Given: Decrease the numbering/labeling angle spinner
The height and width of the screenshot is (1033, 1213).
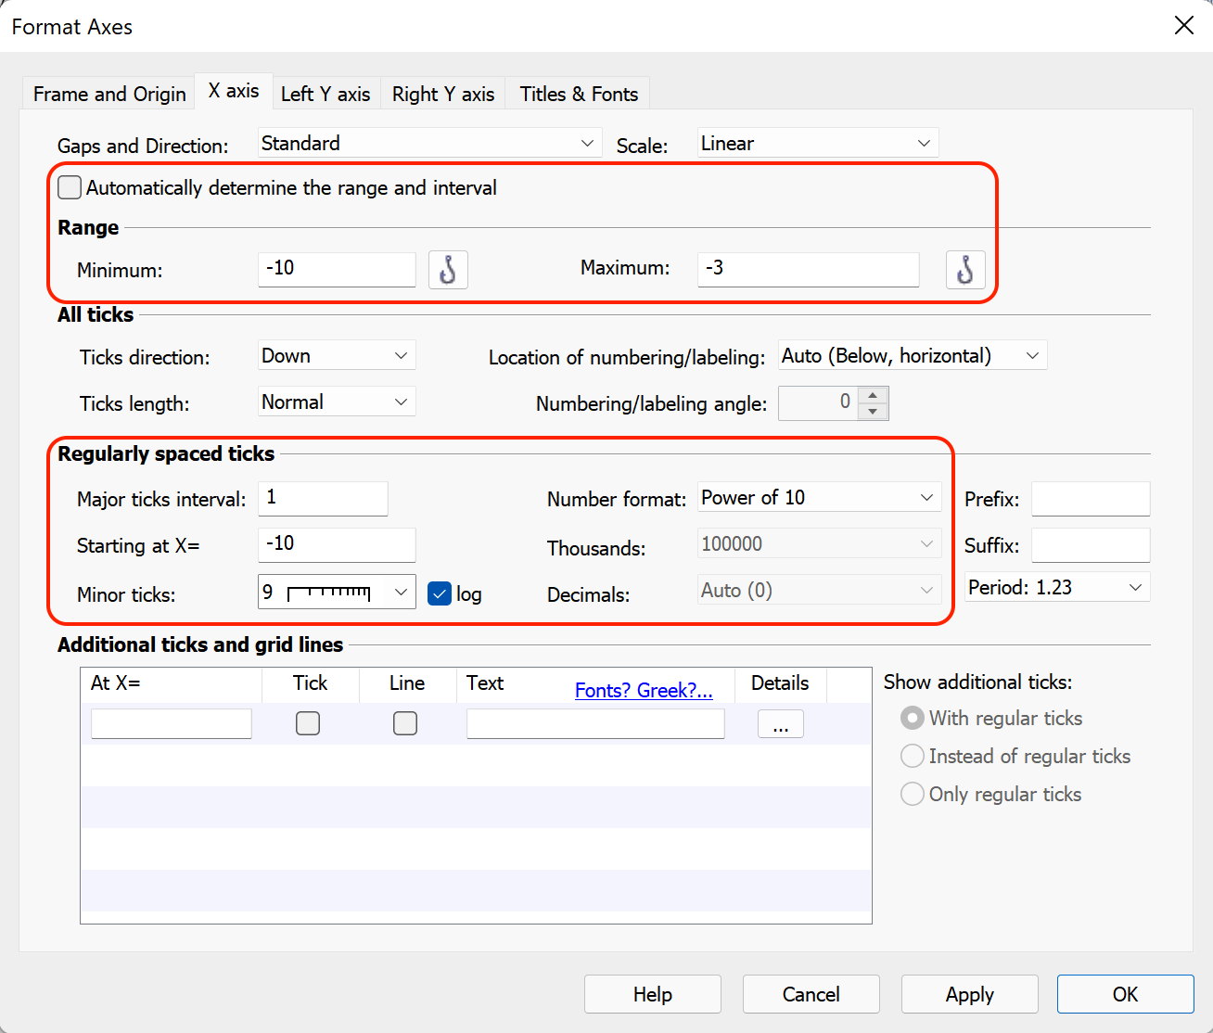Looking at the screenshot, I should [x=873, y=411].
